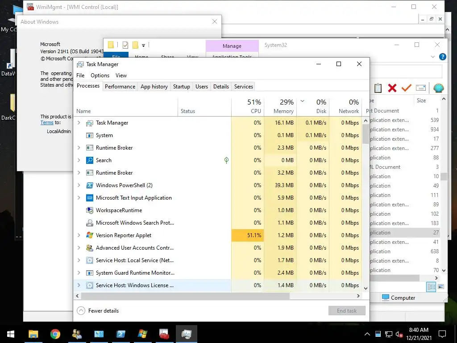Click the Task Manager vertical scrollbar thumb
The image size is (457, 343).
pos(366,134)
